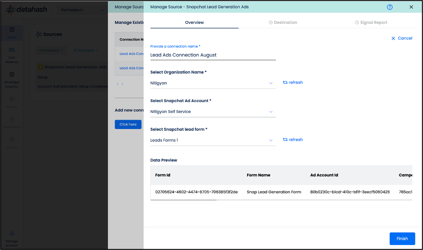Refresh the Snapchat lead form list
423x250 pixels.
coord(292,140)
